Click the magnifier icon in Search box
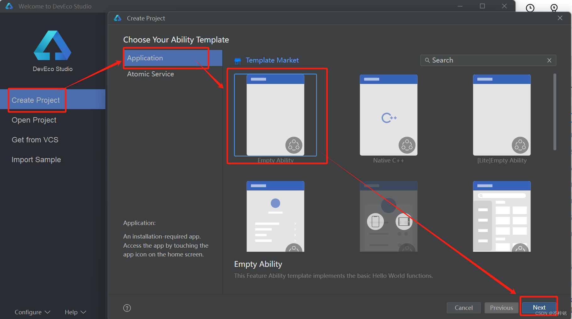This screenshot has height=319, width=572. click(x=427, y=60)
